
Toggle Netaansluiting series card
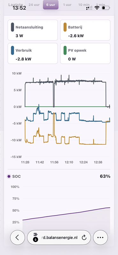tap(33, 30)
